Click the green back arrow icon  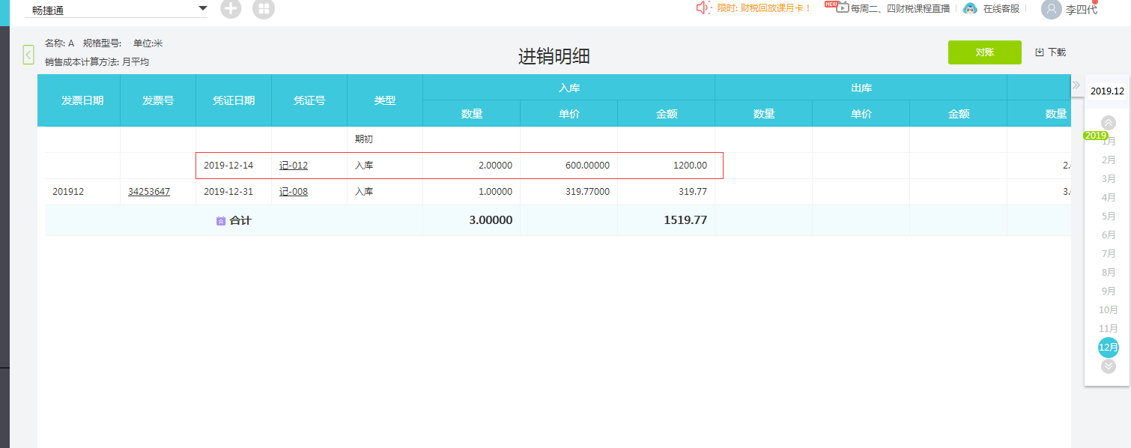tap(28, 55)
